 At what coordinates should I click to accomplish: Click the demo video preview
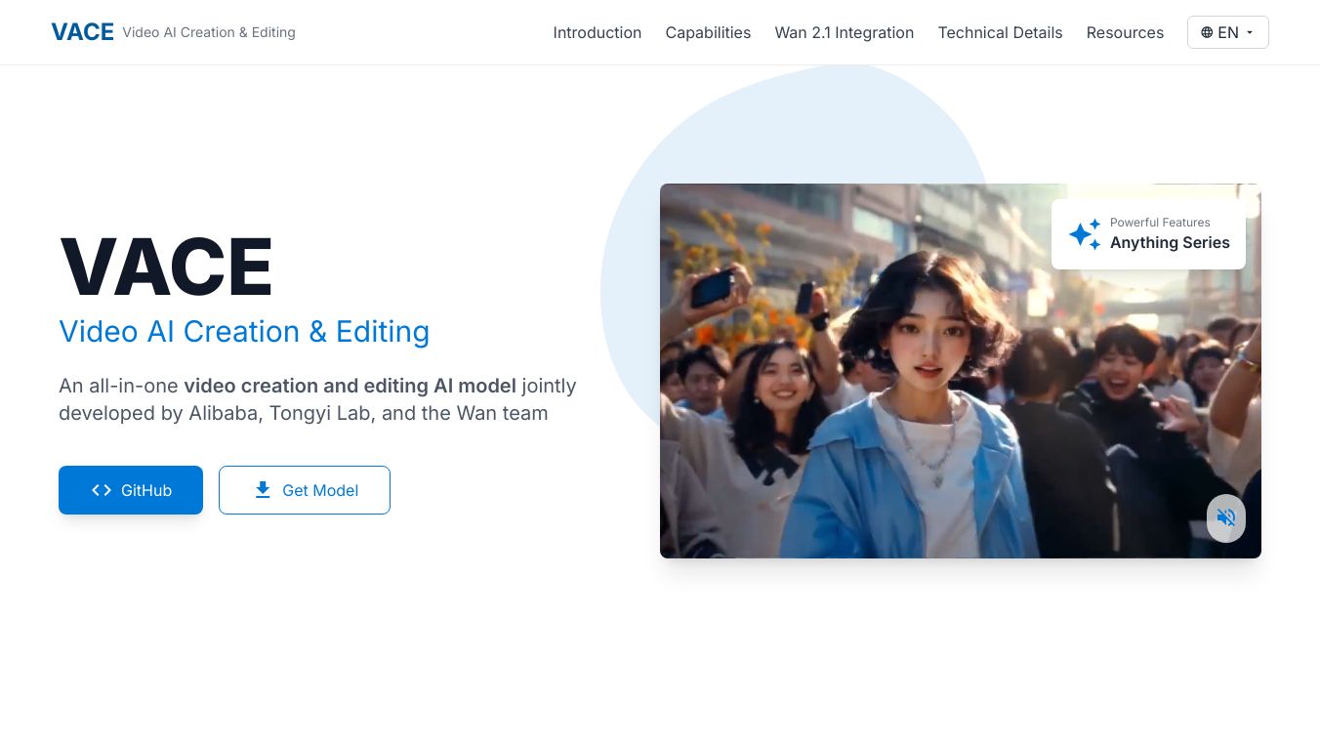(x=928, y=391)
